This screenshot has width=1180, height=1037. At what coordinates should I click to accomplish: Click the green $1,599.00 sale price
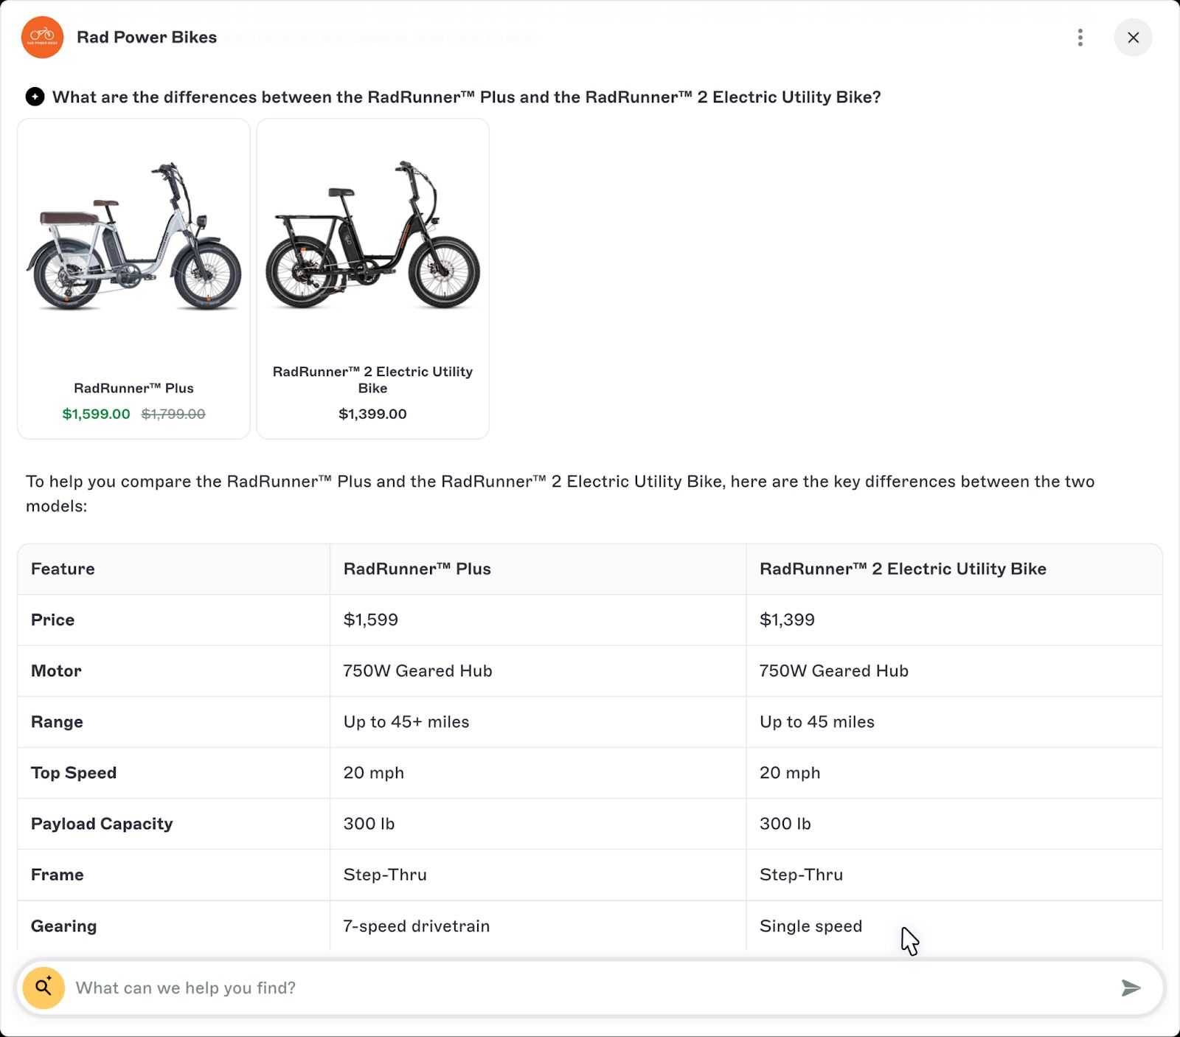[x=96, y=414]
